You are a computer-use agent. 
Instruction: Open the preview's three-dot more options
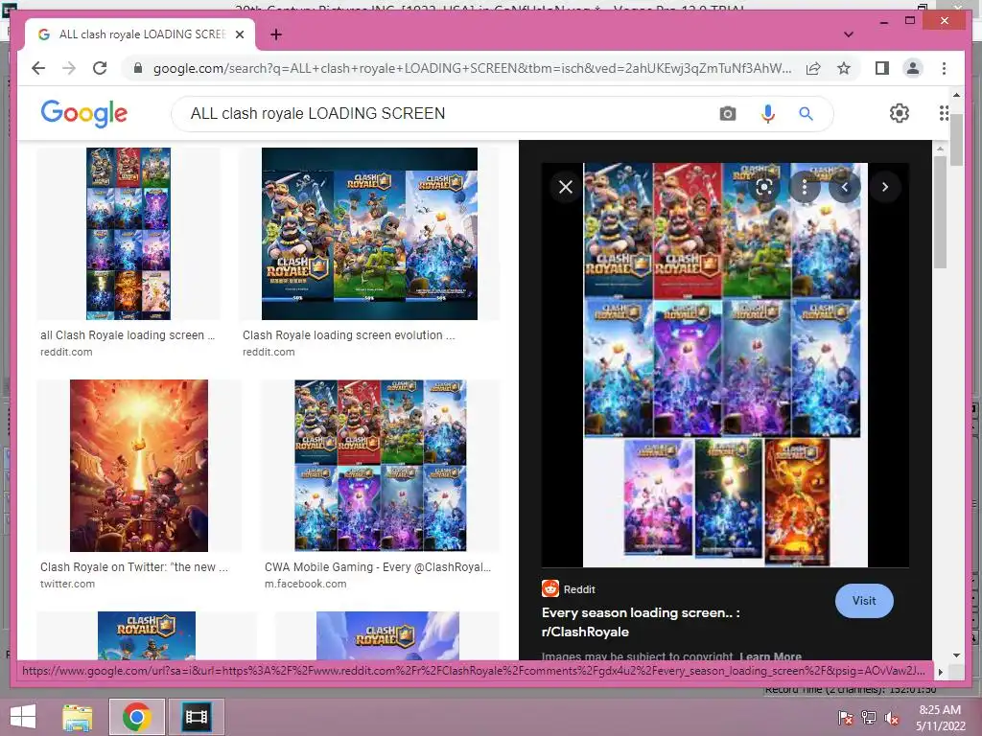tap(805, 187)
